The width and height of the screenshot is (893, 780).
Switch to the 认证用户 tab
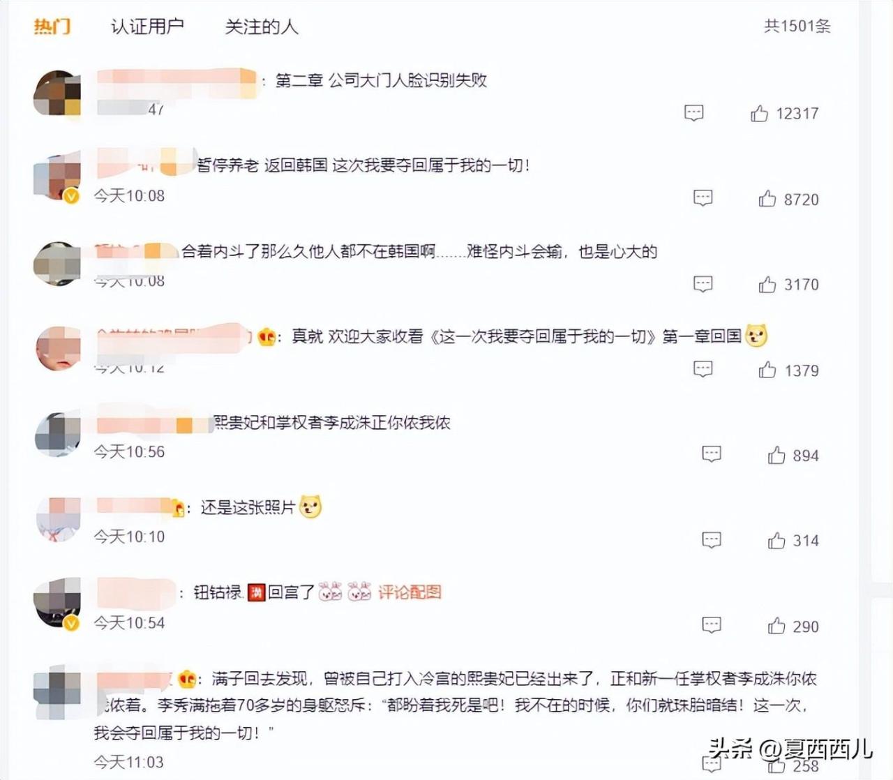click(x=147, y=27)
